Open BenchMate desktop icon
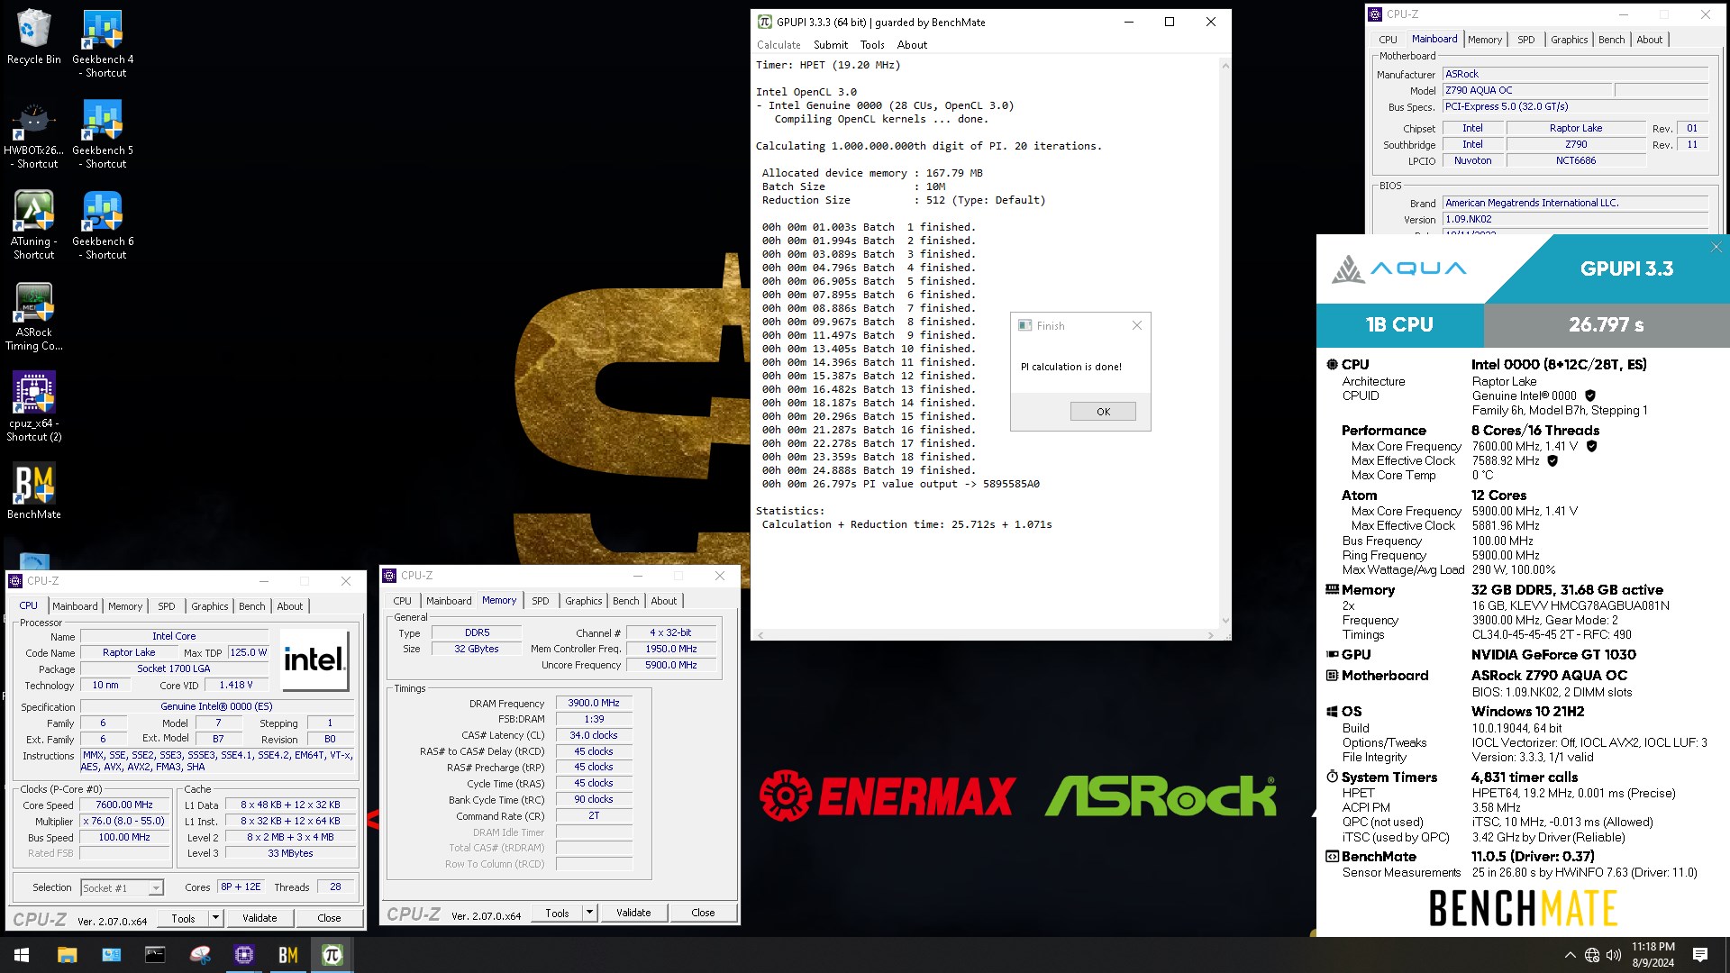This screenshot has width=1730, height=973. (33, 491)
